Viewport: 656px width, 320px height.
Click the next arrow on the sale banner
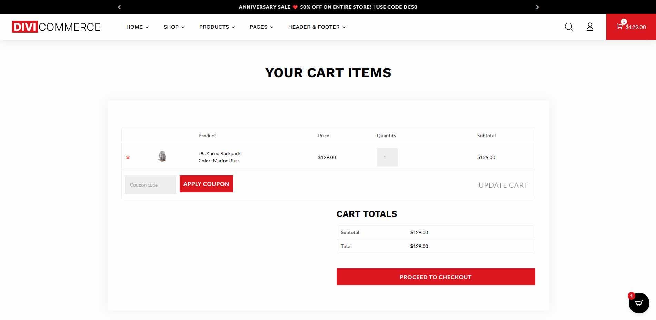[x=537, y=7]
